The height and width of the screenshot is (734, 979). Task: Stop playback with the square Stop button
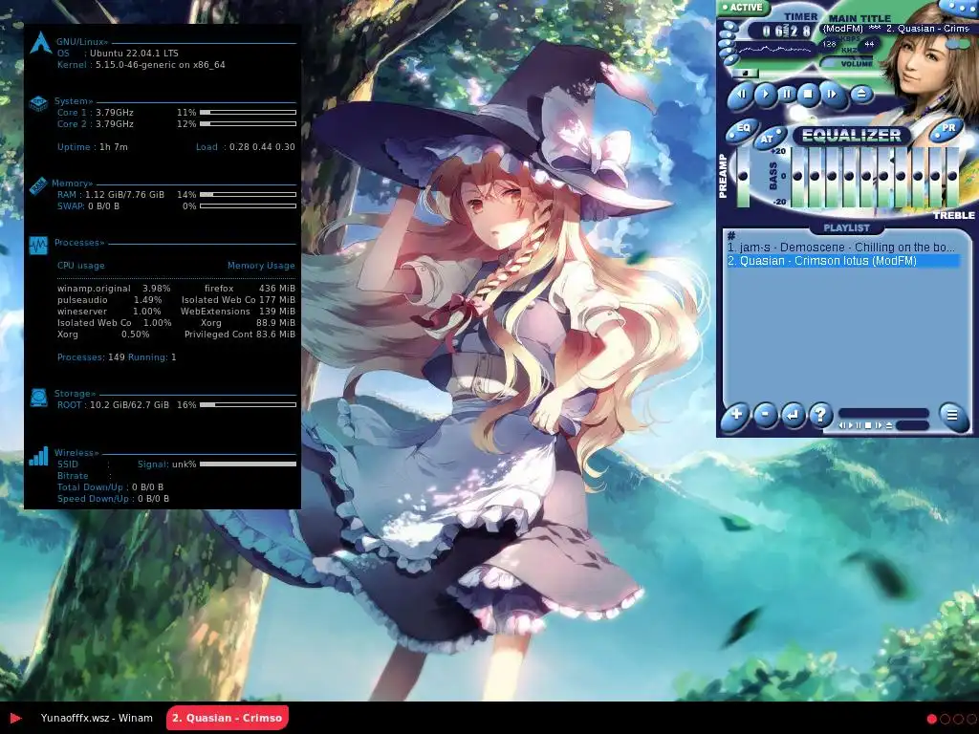click(809, 95)
